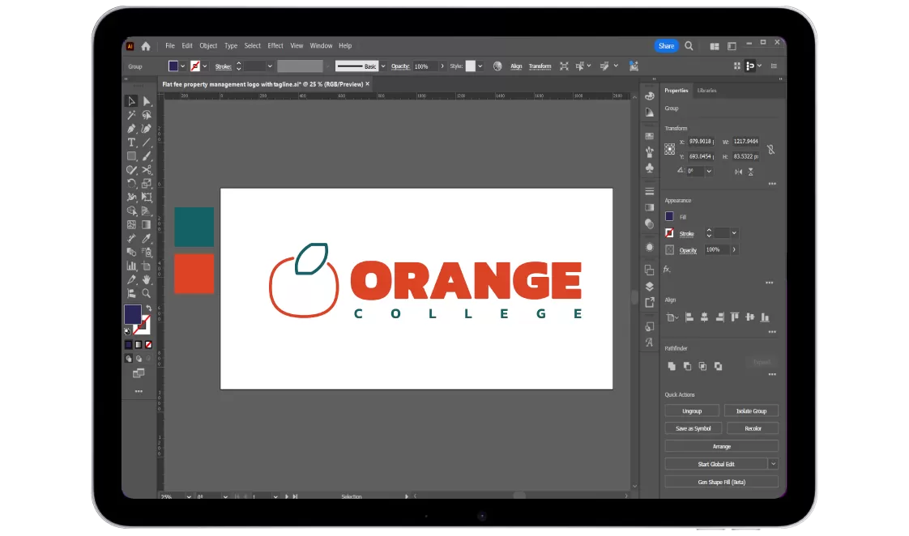Open the Align To dropdown
The height and width of the screenshot is (536, 909).
[x=672, y=317]
